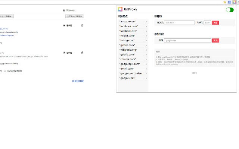Click the remove icon beside gstatic.com
The height and width of the screenshot is (149, 239).
[146, 55]
